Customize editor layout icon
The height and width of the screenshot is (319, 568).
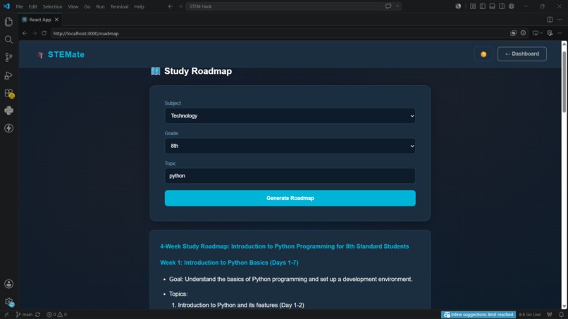tap(473, 6)
